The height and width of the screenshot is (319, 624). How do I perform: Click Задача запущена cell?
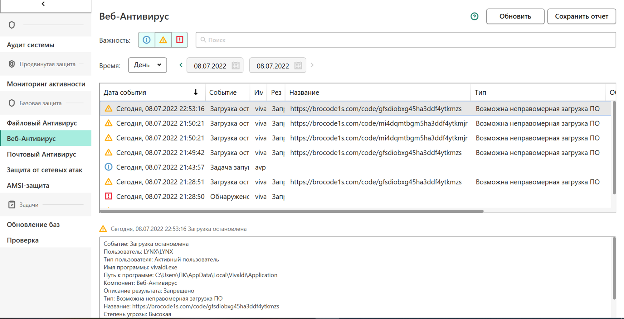(x=229, y=167)
